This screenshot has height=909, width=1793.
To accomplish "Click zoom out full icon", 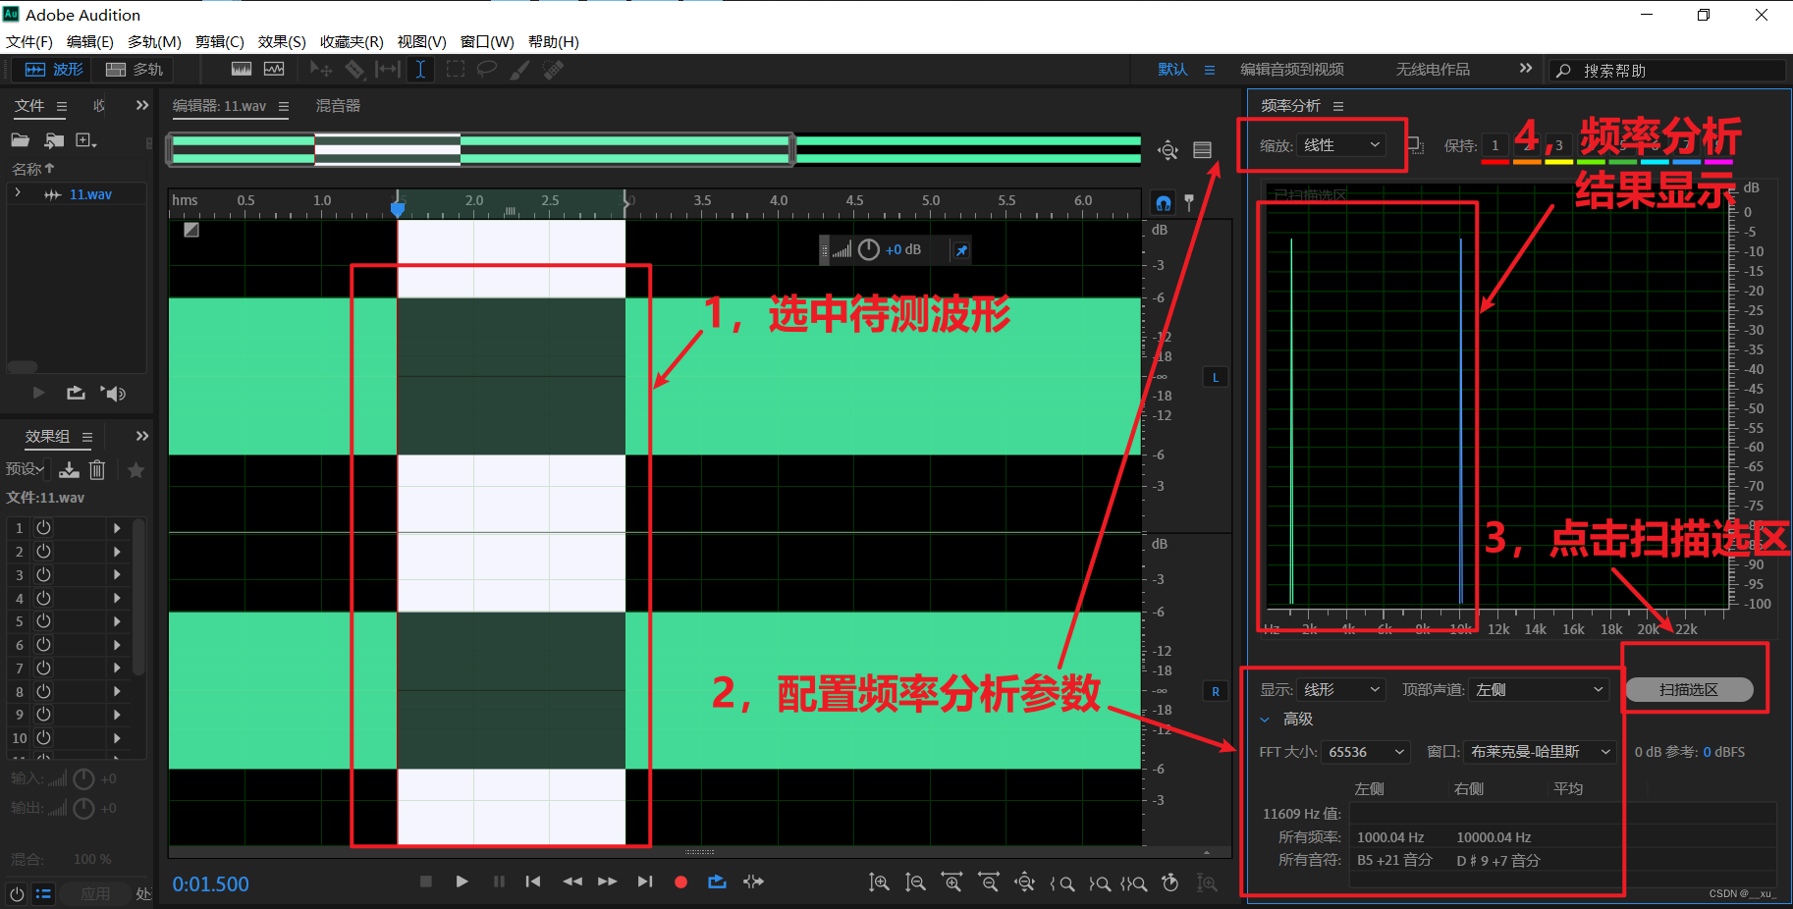I will [1024, 882].
